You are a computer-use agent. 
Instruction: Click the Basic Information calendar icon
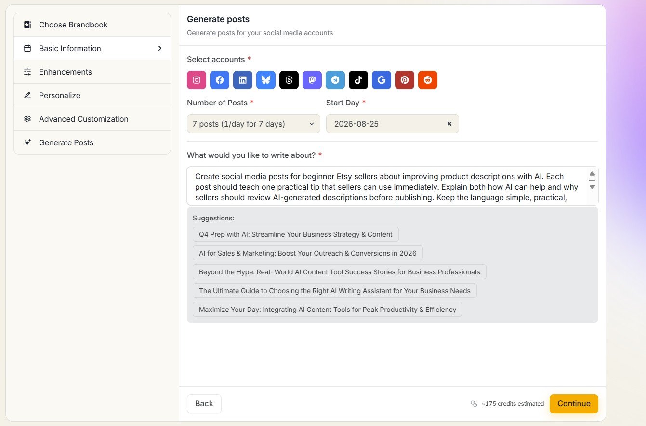(27, 48)
